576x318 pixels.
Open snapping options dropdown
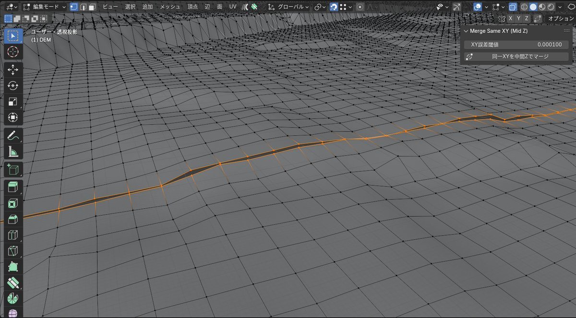(346, 7)
